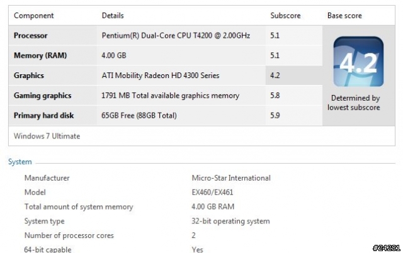403x253 pixels.
Task: Select the Processor row label
Action: pos(30,35)
